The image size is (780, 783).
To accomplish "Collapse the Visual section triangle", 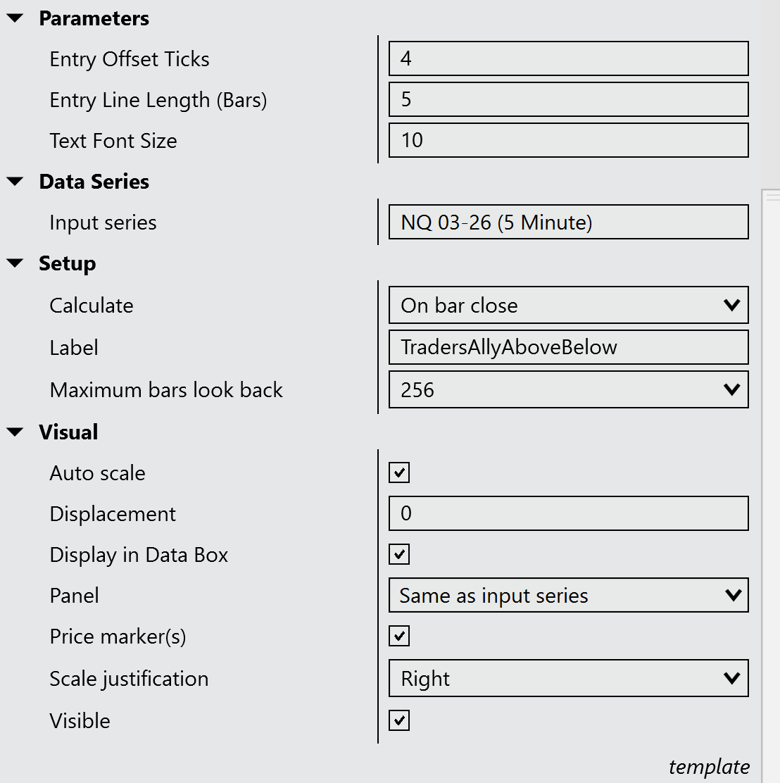I will (x=15, y=433).
